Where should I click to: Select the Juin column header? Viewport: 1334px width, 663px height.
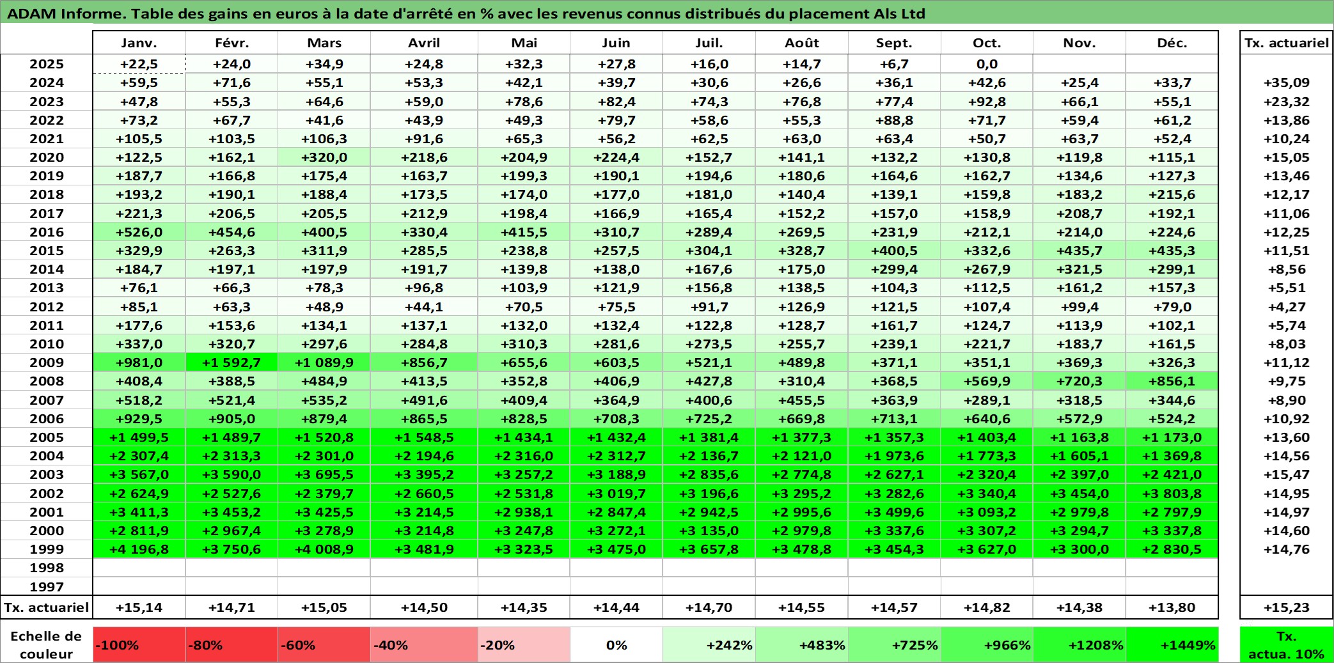(616, 43)
